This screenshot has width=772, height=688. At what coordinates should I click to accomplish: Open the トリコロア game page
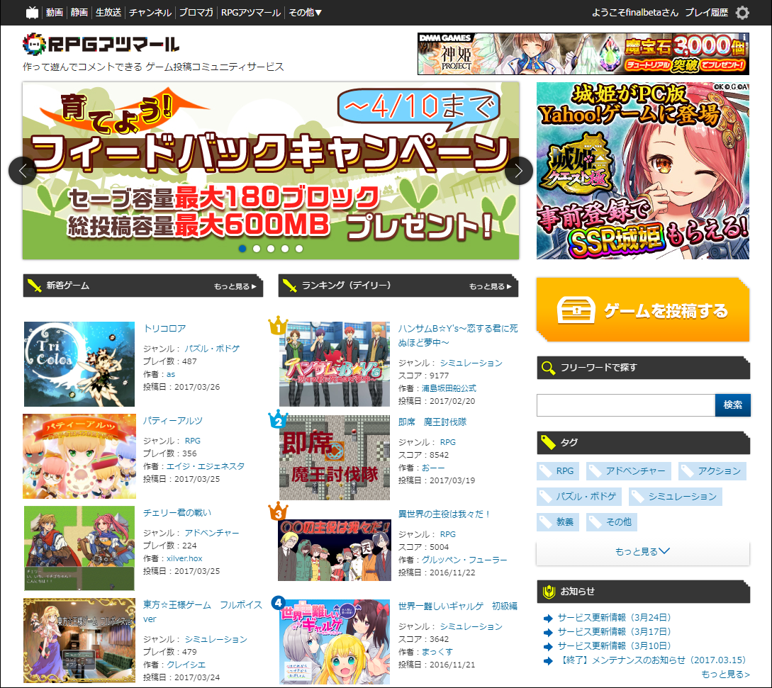click(165, 328)
